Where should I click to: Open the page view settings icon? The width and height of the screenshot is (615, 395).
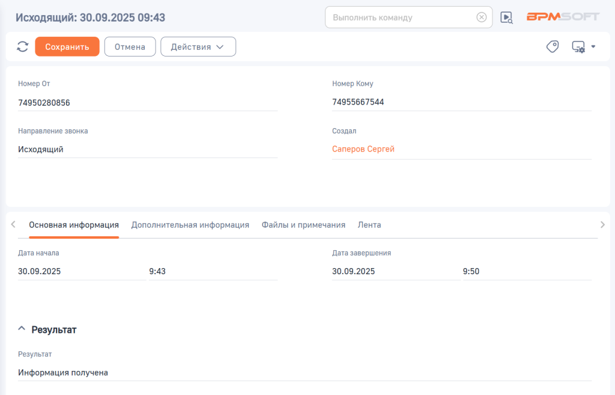(583, 47)
